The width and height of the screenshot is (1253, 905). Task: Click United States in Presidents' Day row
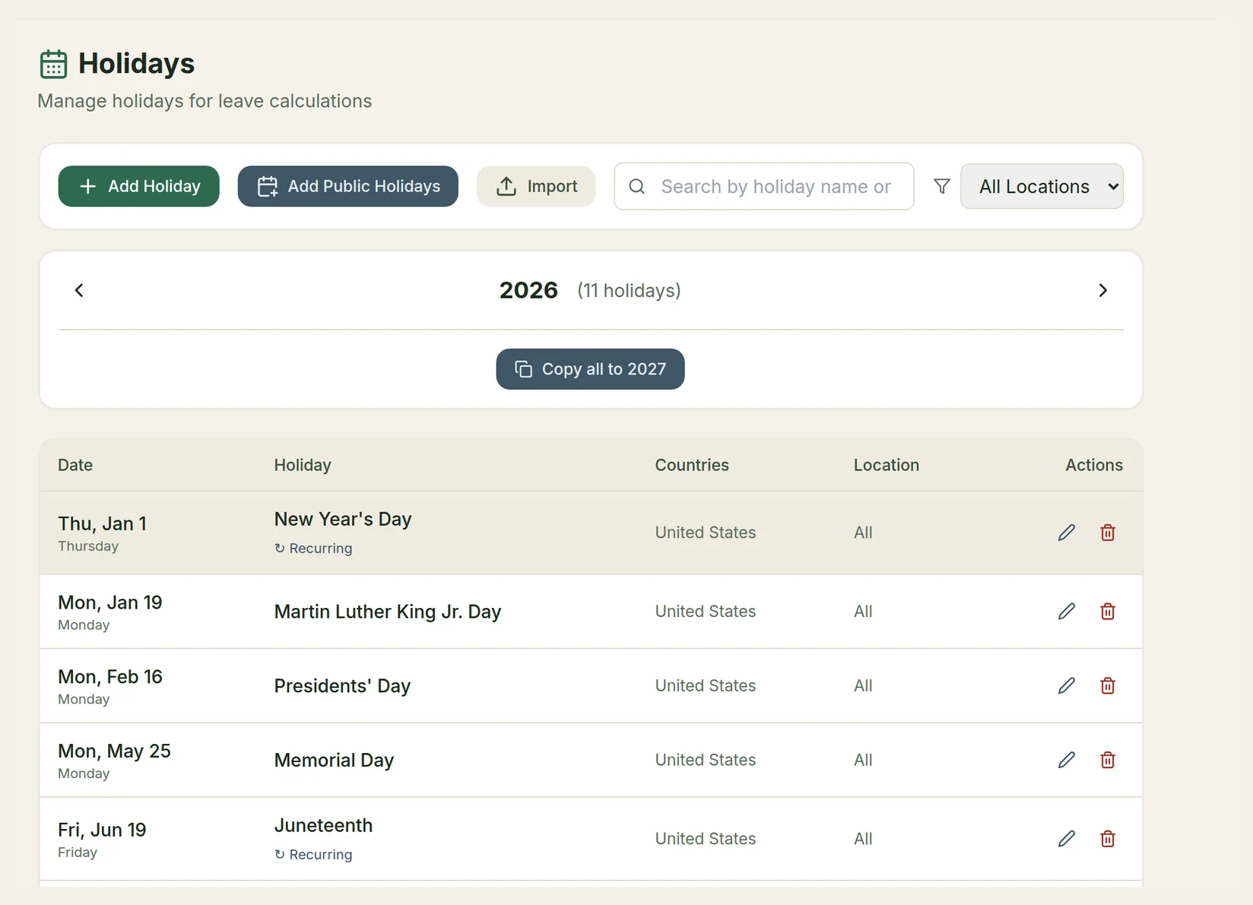(x=706, y=686)
